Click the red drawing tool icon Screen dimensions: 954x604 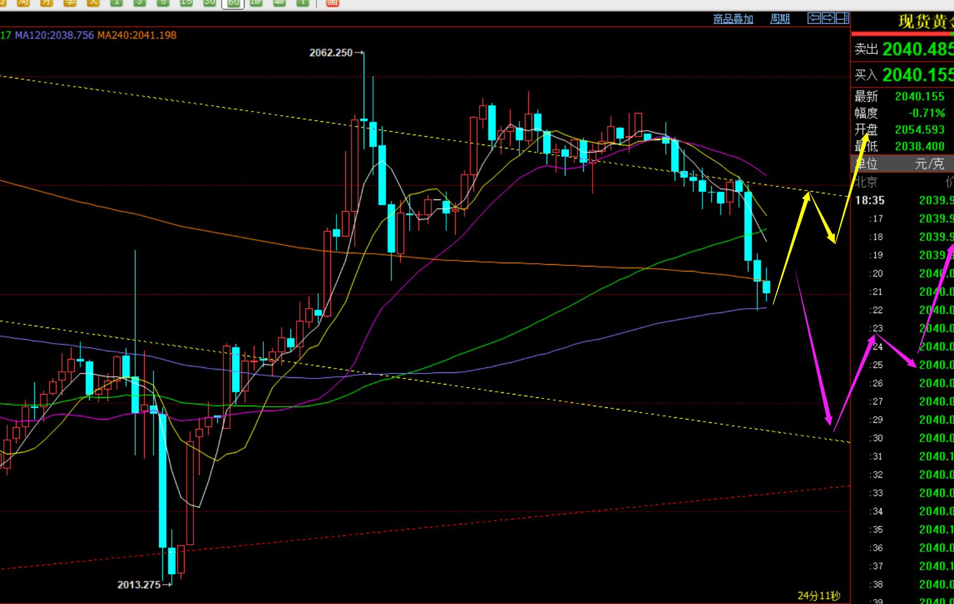[332, 2]
